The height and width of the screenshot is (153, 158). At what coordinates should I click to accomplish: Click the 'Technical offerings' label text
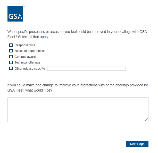[27, 62]
